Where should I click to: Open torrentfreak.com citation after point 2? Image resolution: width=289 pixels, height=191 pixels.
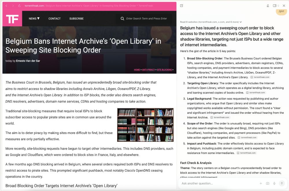coord(256,93)
